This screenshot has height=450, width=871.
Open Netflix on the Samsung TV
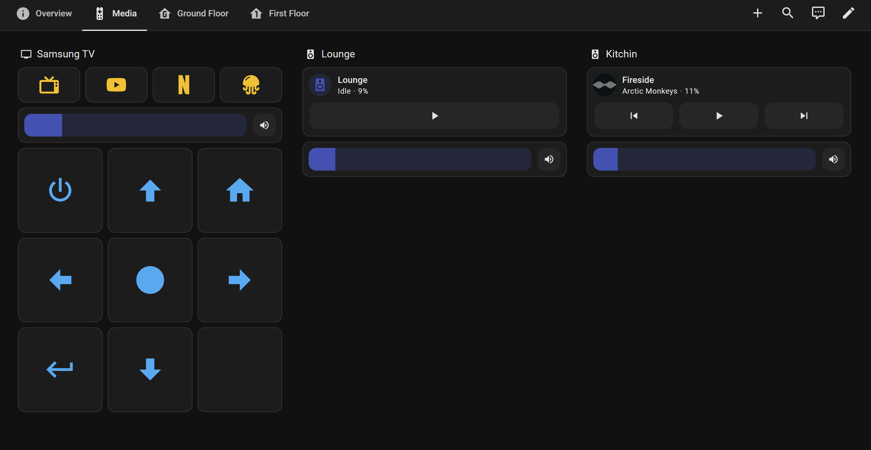183,85
